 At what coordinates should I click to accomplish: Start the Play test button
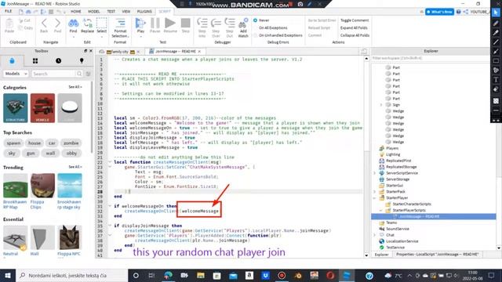(140, 25)
